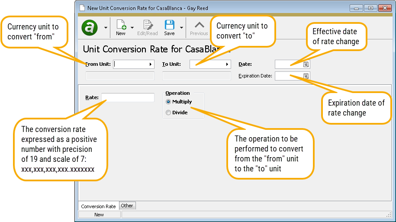Open the Expiration Date calendar icon
396x222 pixels.
tap(306, 76)
